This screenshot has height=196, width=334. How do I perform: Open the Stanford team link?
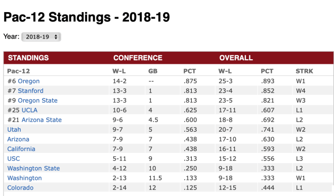pyautogui.click(x=30, y=91)
